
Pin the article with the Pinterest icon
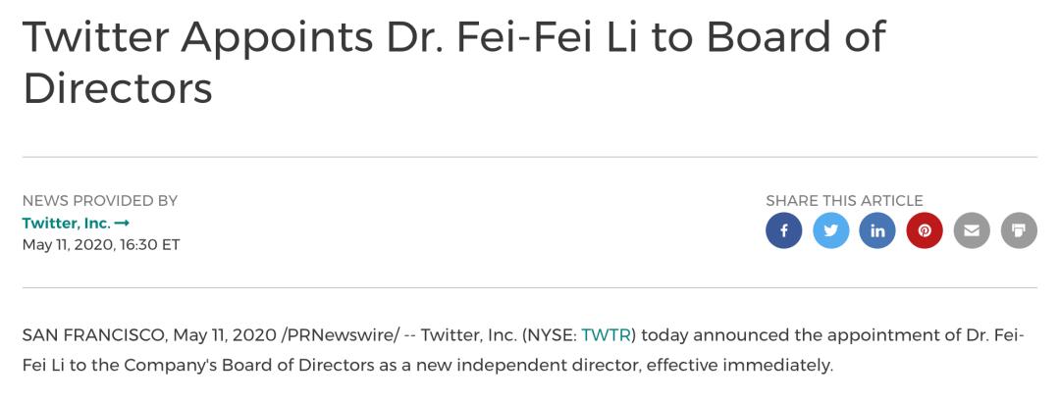925,230
